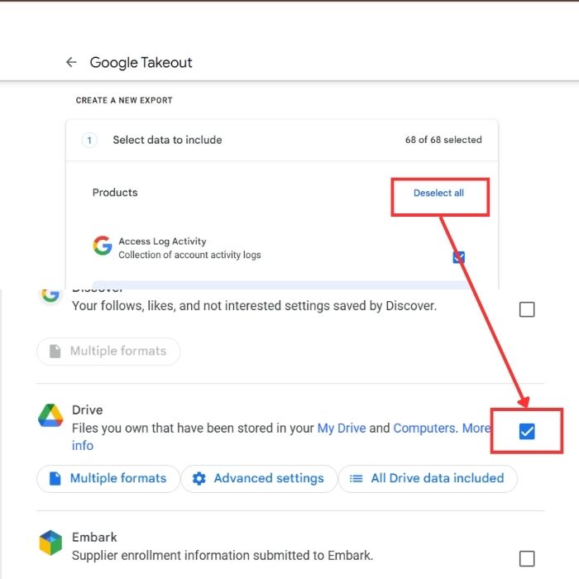Click the Access Log Activity title
The height and width of the screenshot is (579, 579).
point(162,242)
